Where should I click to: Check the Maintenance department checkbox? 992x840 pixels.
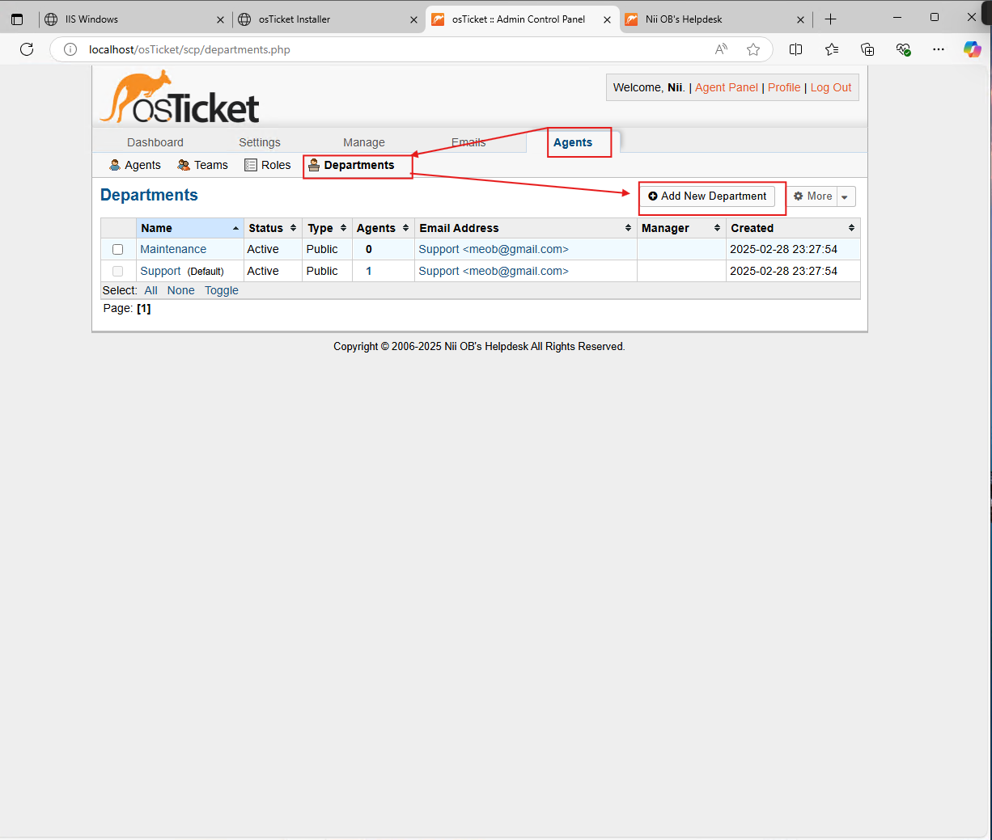pyautogui.click(x=117, y=249)
